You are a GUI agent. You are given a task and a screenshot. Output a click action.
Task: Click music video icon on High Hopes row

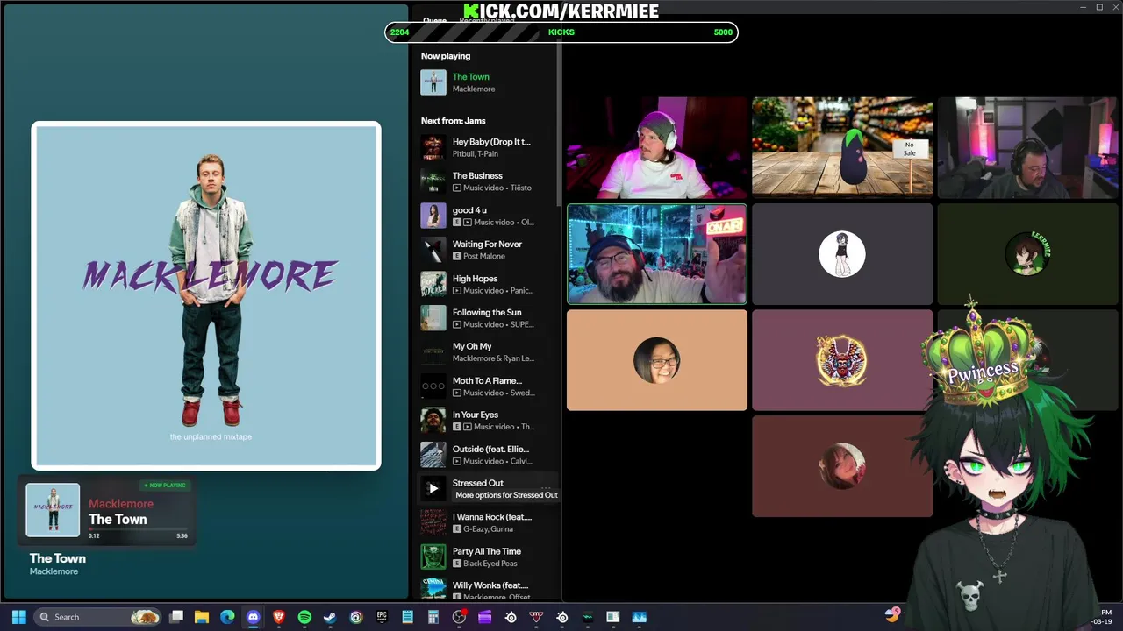(x=457, y=290)
